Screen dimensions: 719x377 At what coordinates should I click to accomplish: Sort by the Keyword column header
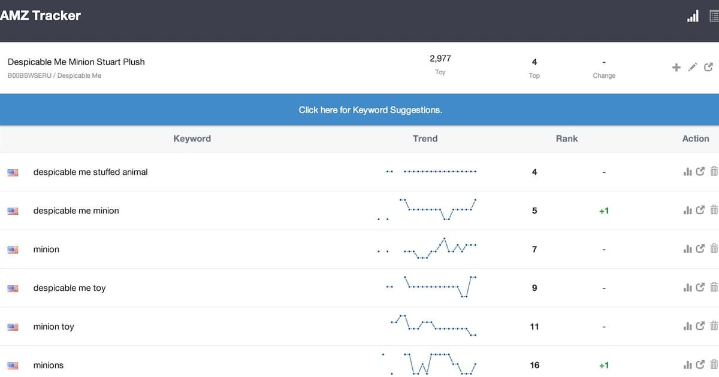pyautogui.click(x=192, y=139)
